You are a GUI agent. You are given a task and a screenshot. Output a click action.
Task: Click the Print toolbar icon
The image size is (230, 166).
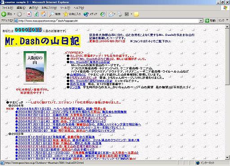pos(119,14)
